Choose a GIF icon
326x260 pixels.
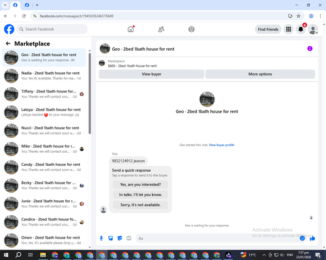[129, 239]
